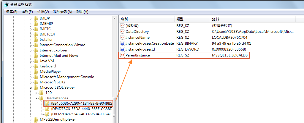Viewport: 304px width, 123px height.
Task: Click the UserInstances folder icon
Action: (42, 98)
